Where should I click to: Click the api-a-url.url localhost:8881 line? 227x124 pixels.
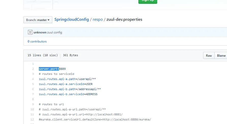coord(81,114)
